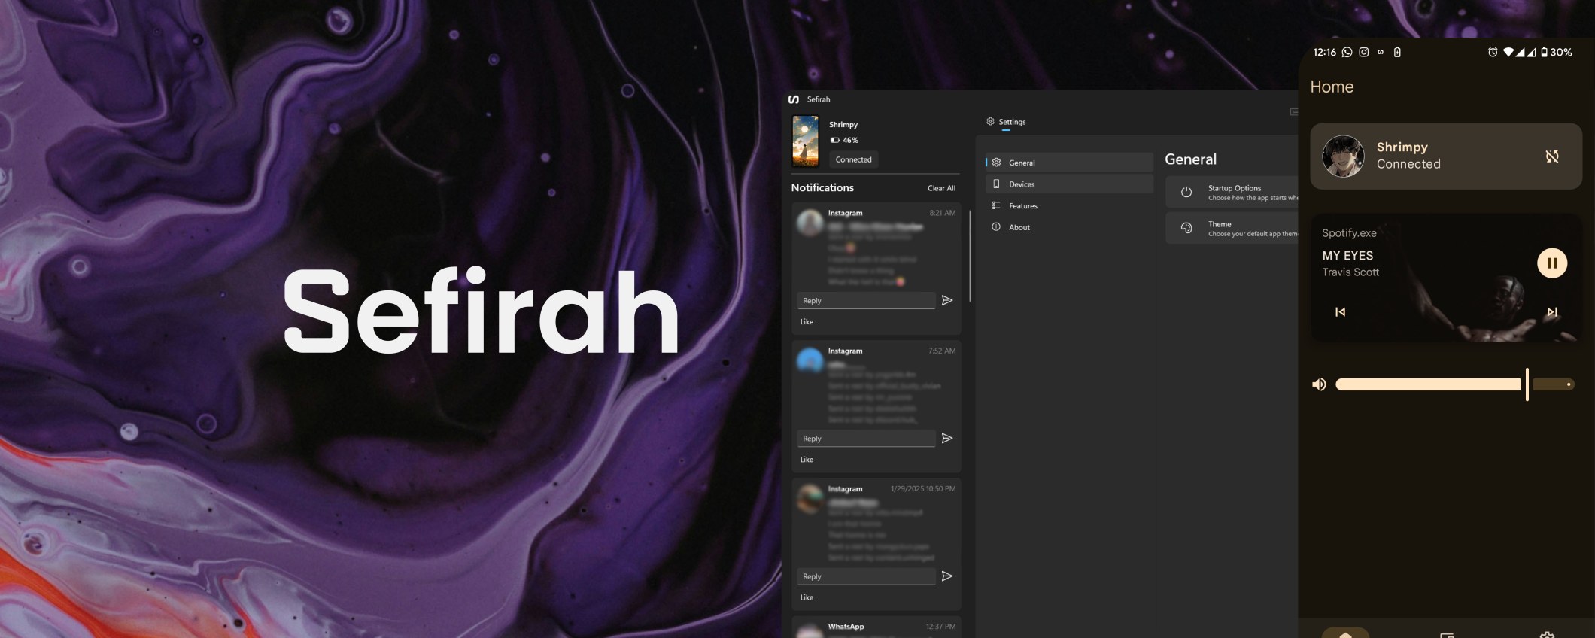Click the 12:16 clock in the phone status bar
Screen dimensions: 1595x638
(x=1324, y=52)
